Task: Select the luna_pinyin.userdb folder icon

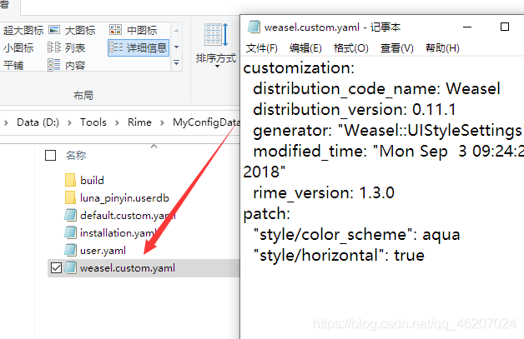Action: (x=70, y=198)
